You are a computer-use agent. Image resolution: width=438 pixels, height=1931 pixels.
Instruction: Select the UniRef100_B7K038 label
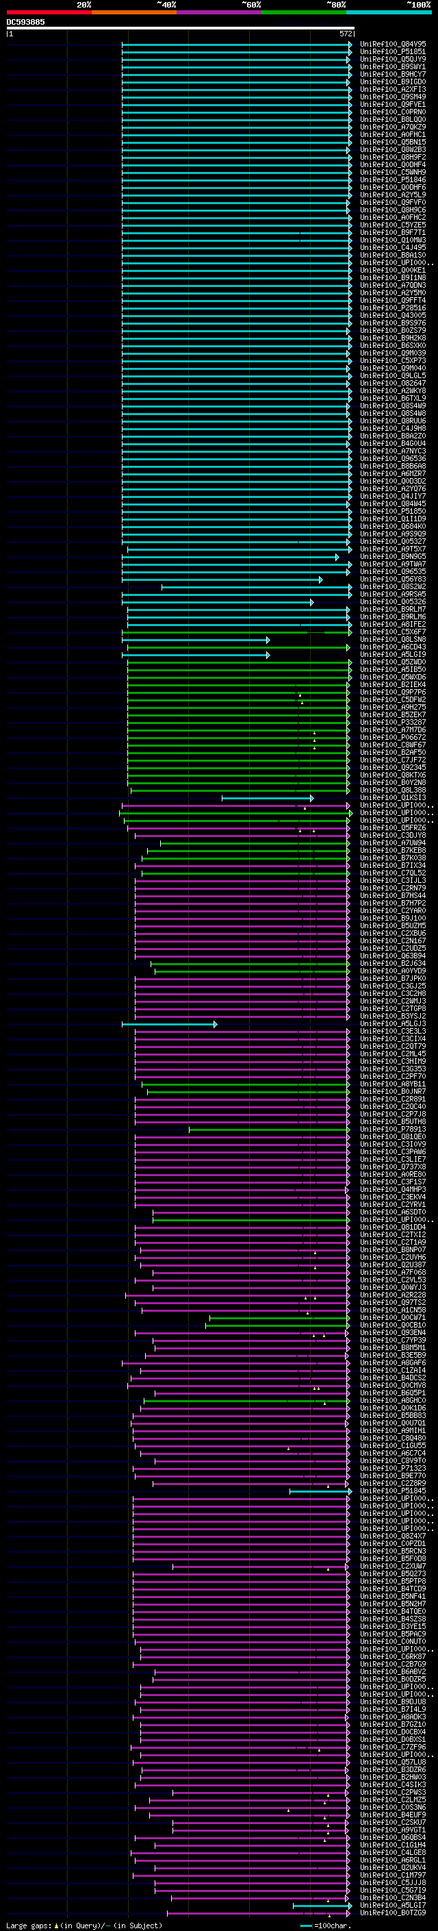393,858
